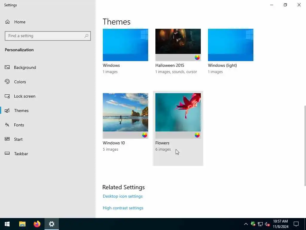
Task: Show hidden system tray icons
Action: tap(246, 224)
